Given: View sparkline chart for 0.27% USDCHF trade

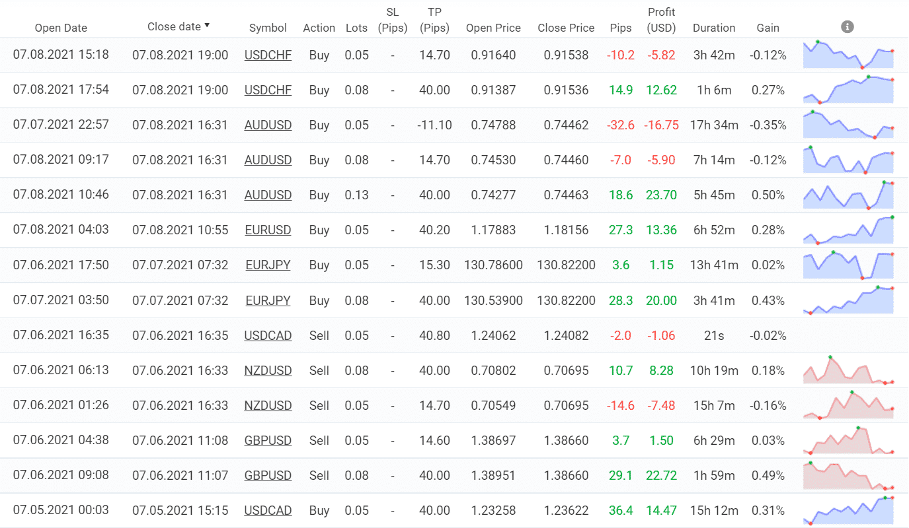Looking at the screenshot, I should pyautogui.click(x=848, y=89).
